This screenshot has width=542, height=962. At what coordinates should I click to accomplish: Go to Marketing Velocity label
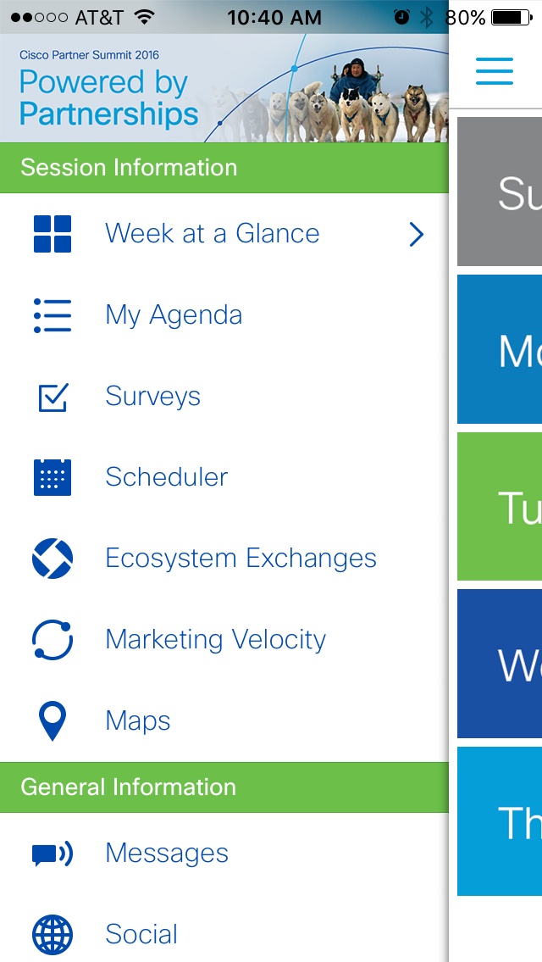point(215,640)
